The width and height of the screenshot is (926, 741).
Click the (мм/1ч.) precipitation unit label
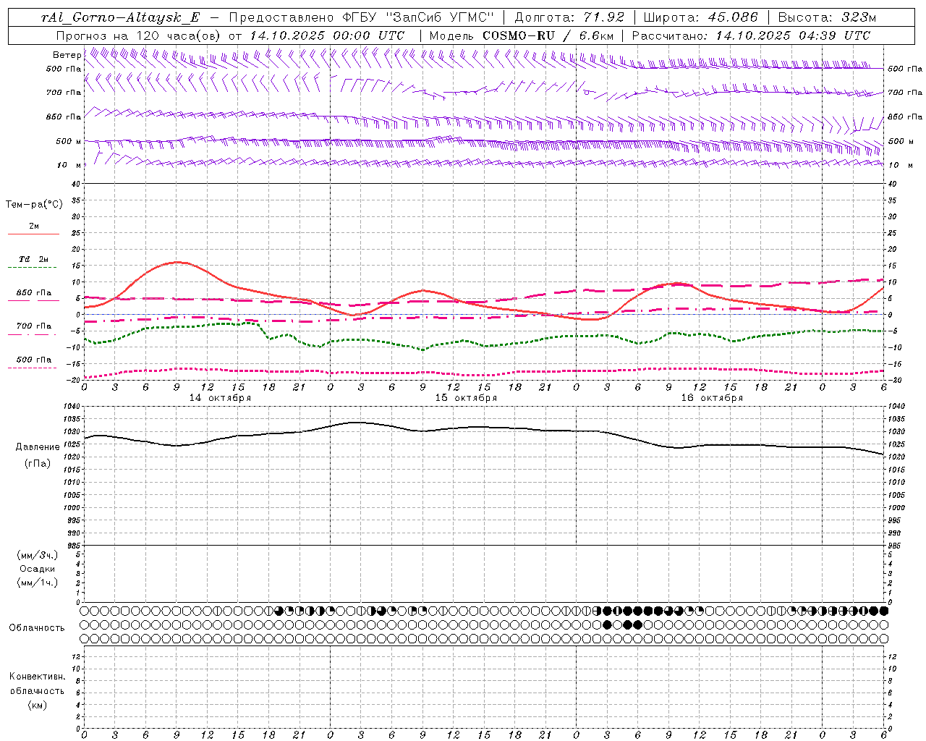click(x=38, y=583)
